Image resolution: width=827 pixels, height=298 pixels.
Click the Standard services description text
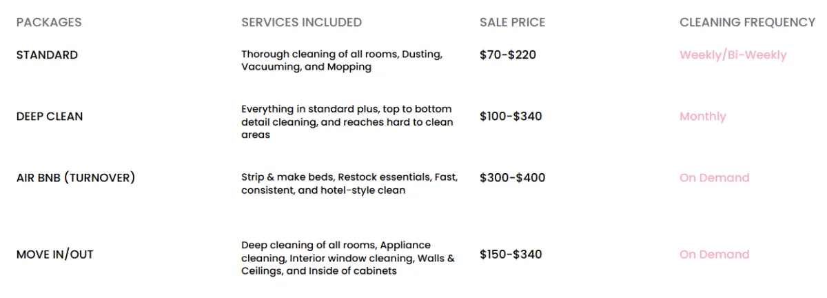tap(342, 60)
